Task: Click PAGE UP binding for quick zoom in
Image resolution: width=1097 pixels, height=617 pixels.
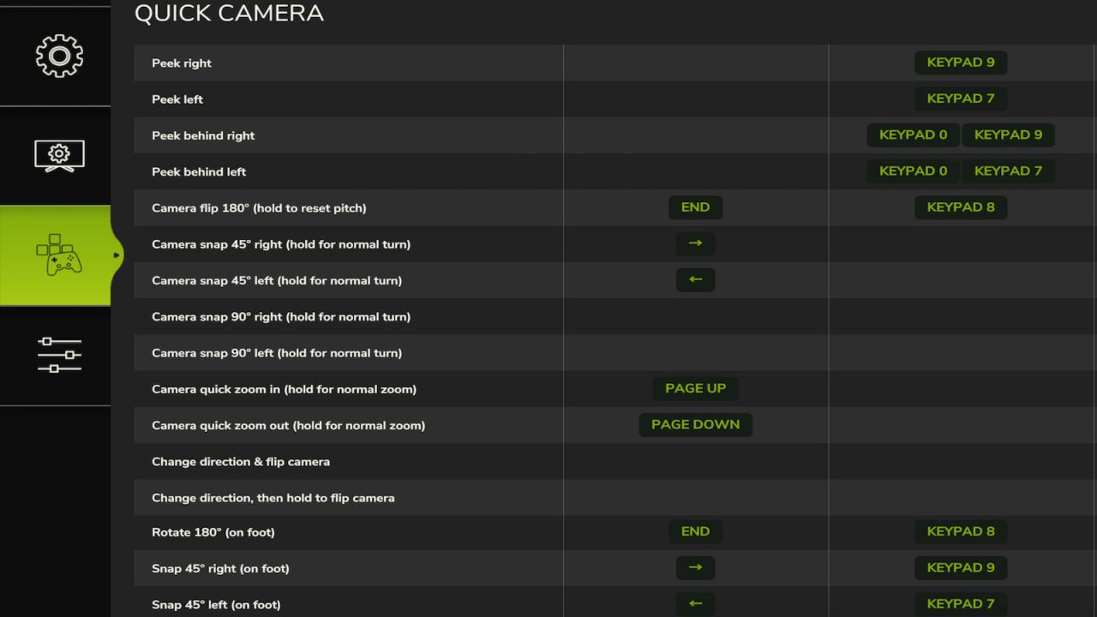Action: click(x=695, y=388)
